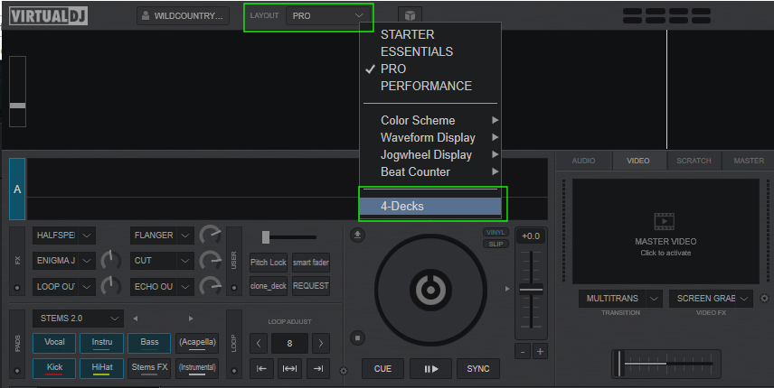
Task: Expand the Beat Counter submenu
Action: tap(430, 171)
